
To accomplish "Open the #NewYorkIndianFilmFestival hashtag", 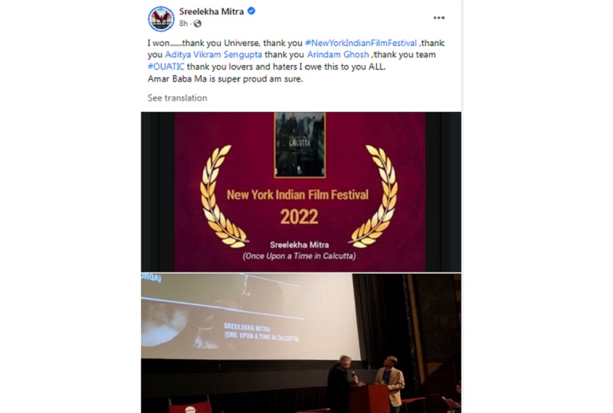I will pyautogui.click(x=360, y=43).
